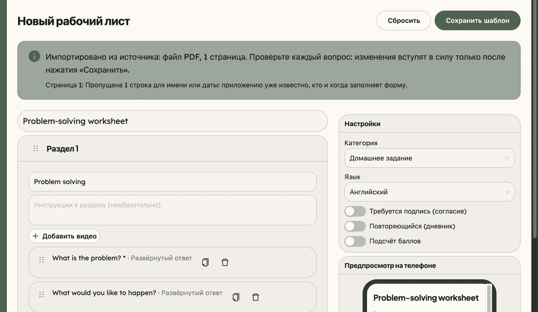
Task: Open the Язык dropdown showing Английский
Action: point(429,192)
